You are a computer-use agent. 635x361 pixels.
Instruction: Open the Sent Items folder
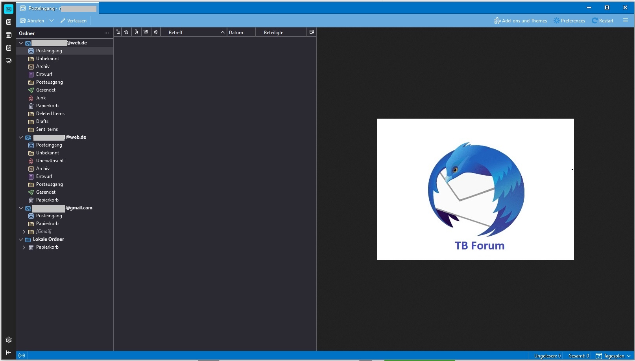click(x=65, y=129)
